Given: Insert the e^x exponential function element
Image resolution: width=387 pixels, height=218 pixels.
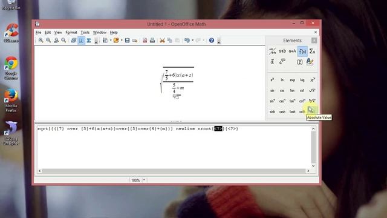Looking at the screenshot, I should coord(272,80).
